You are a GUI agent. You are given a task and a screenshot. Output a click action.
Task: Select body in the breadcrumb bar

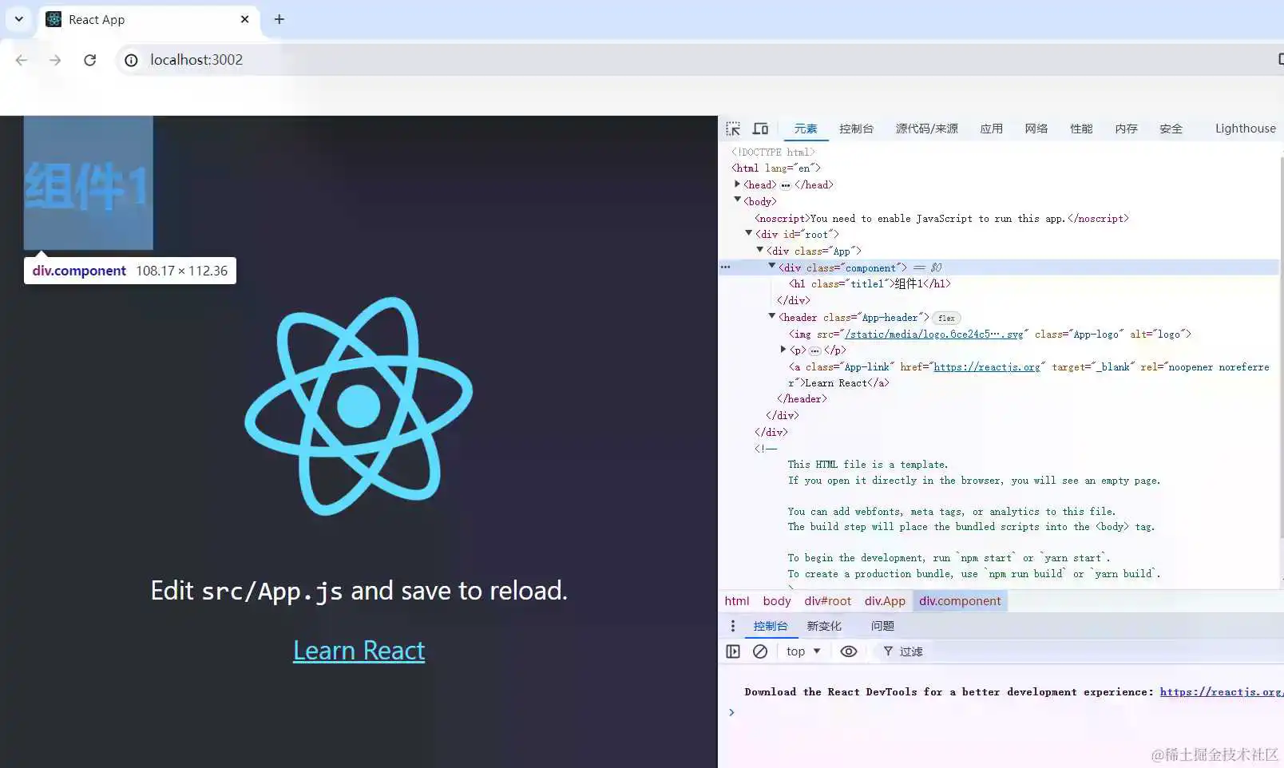coord(776,601)
